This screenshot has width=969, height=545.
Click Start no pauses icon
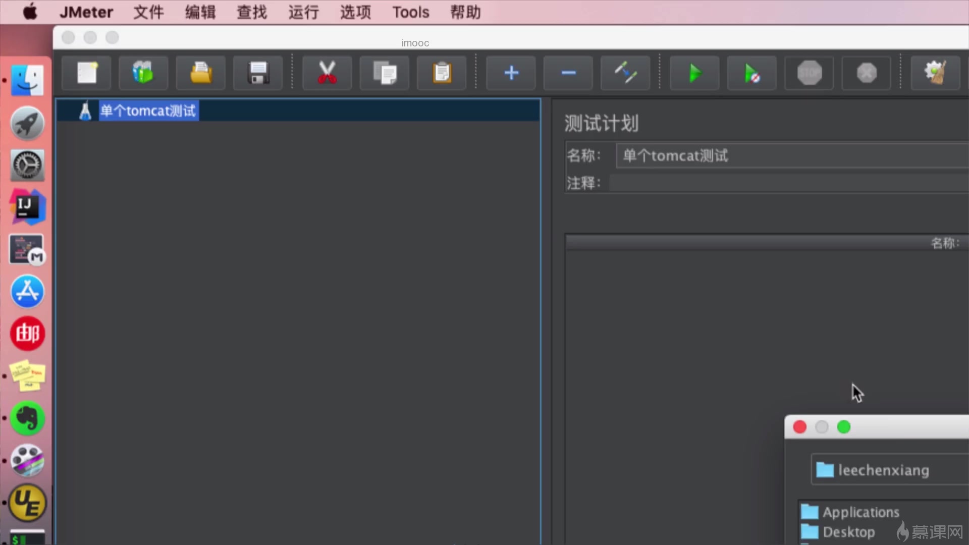point(752,73)
